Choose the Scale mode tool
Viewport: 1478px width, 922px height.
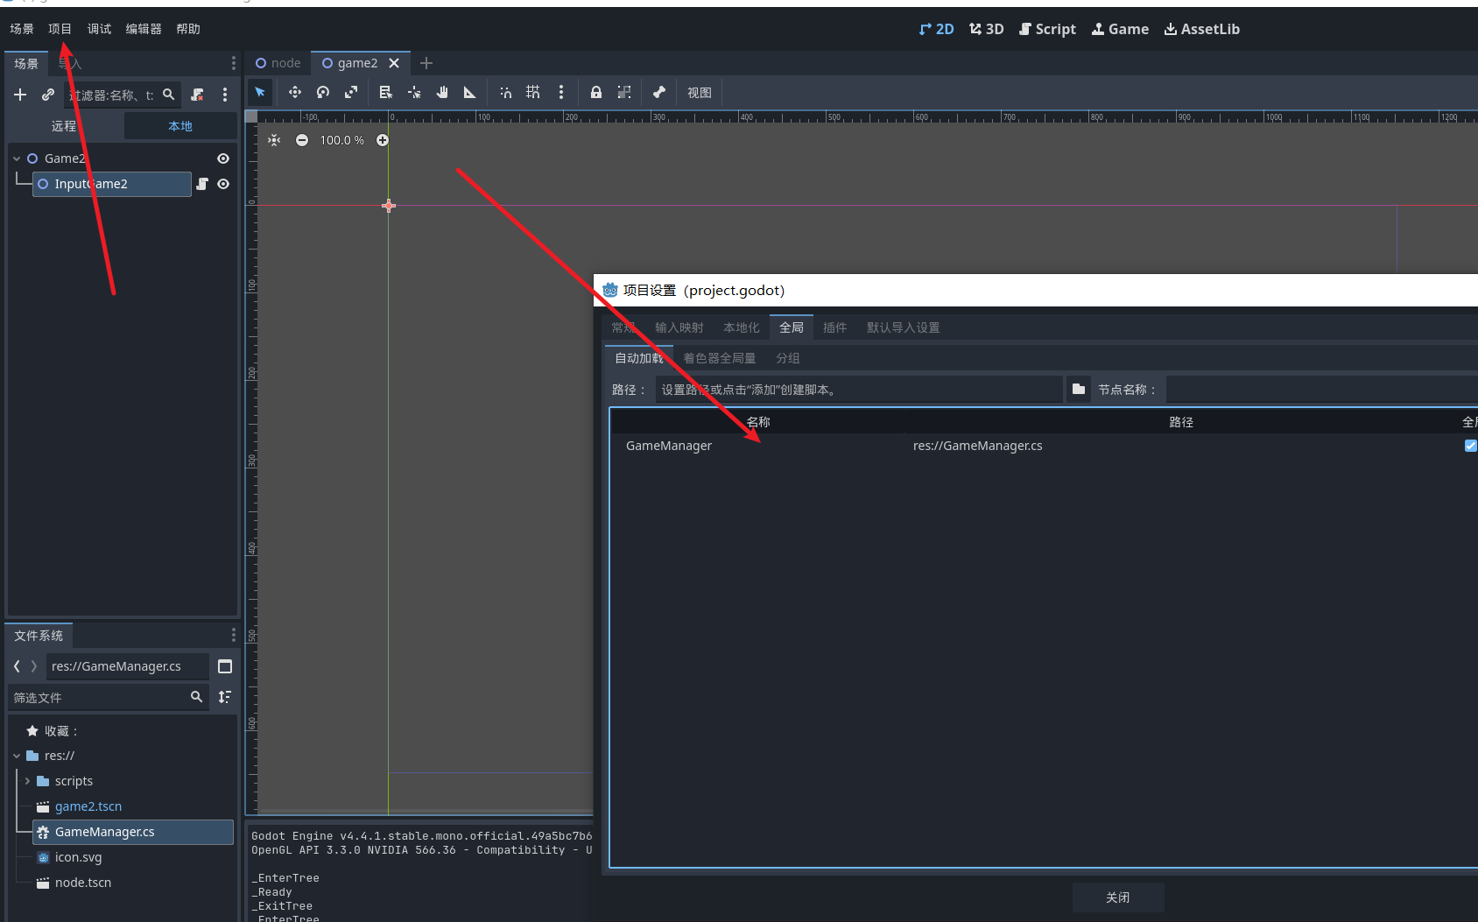tap(351, 92)
